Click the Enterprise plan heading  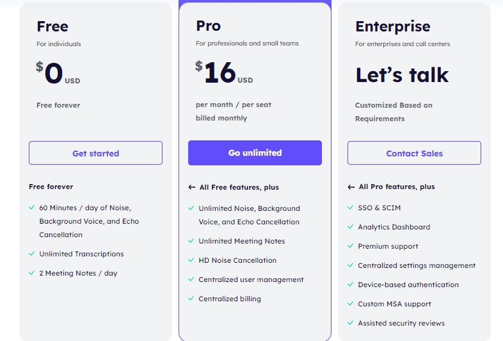point(393,26)
